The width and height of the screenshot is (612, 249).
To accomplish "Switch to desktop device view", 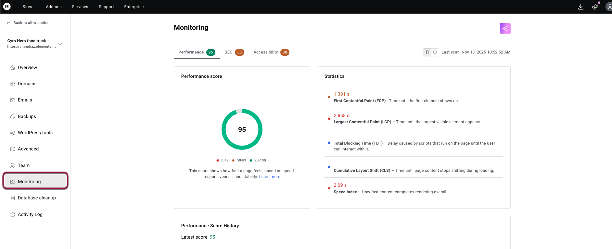I will (435, 52).
